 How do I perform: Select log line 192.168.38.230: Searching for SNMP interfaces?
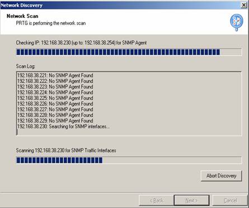(63, 127)
